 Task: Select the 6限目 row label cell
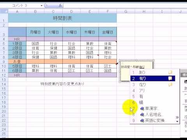[17, 71]
